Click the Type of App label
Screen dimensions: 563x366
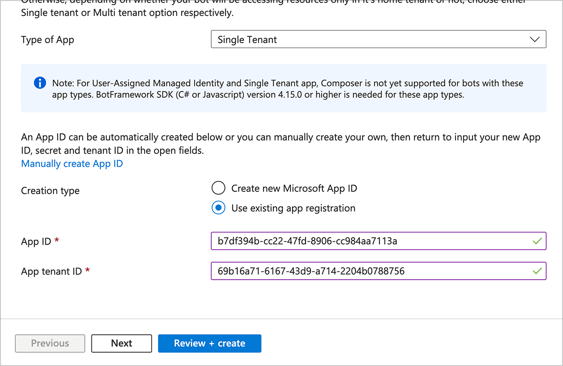pyautogui.click(x=47, y=40)
